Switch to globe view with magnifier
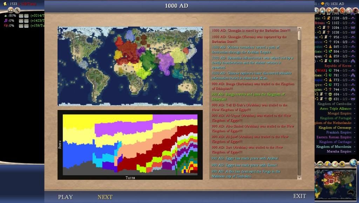This screenshot has height=203, width=359. [354, 163]
